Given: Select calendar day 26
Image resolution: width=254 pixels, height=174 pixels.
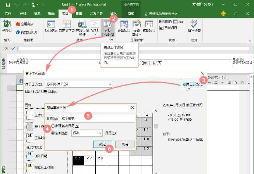Looking at the screenshot, I should coord(78,160).
